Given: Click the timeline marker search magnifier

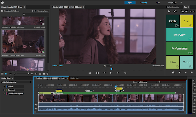Looking at the screenshot, I should click(160, 82).
